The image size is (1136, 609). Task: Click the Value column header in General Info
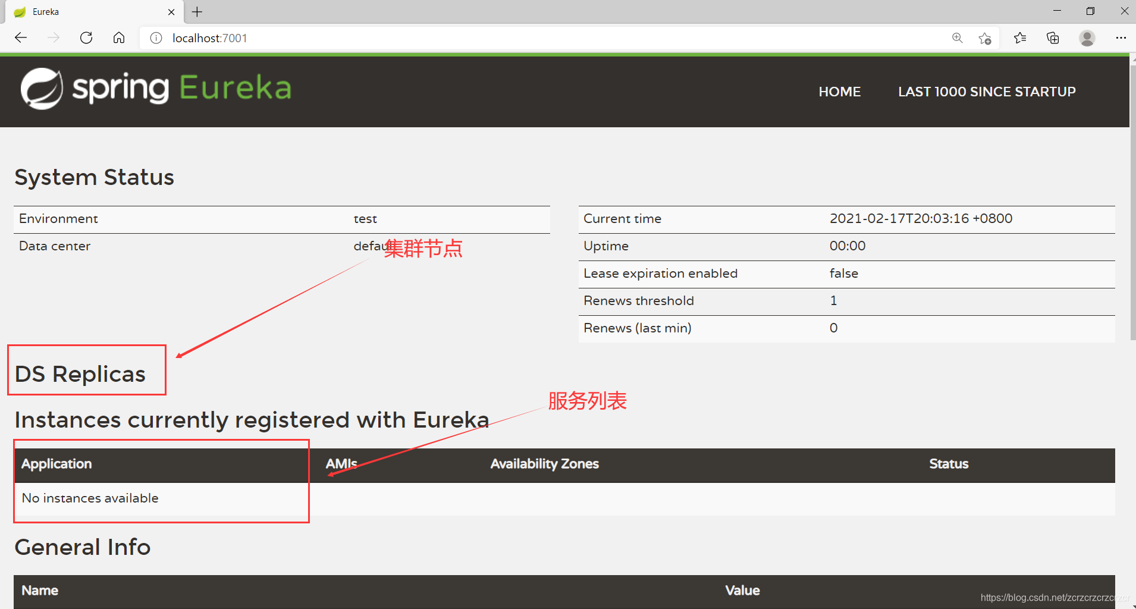(742, 591)
